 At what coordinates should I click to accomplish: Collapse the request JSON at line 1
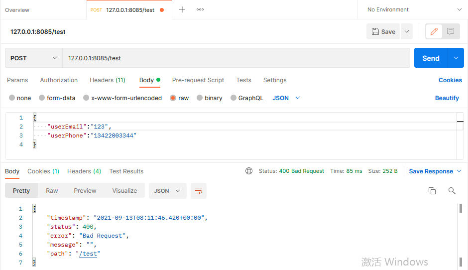click(35, 118)
